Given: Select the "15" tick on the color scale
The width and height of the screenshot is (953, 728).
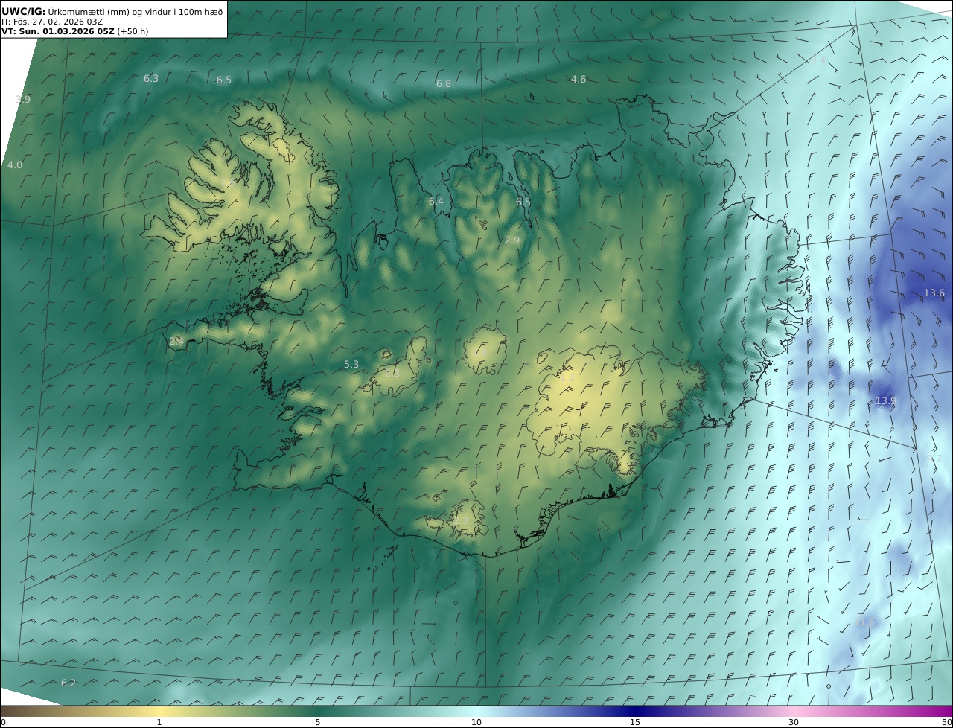Looking at the screenshot, I should pyautogui.click(x=635, y=722).
